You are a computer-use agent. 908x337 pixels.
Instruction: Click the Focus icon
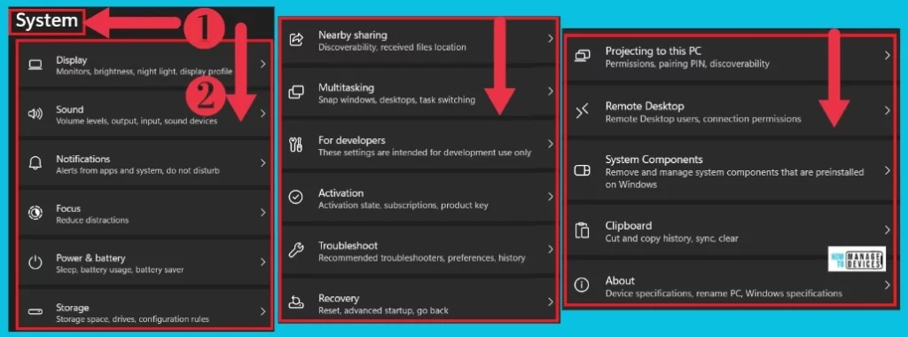pos(35,213)
